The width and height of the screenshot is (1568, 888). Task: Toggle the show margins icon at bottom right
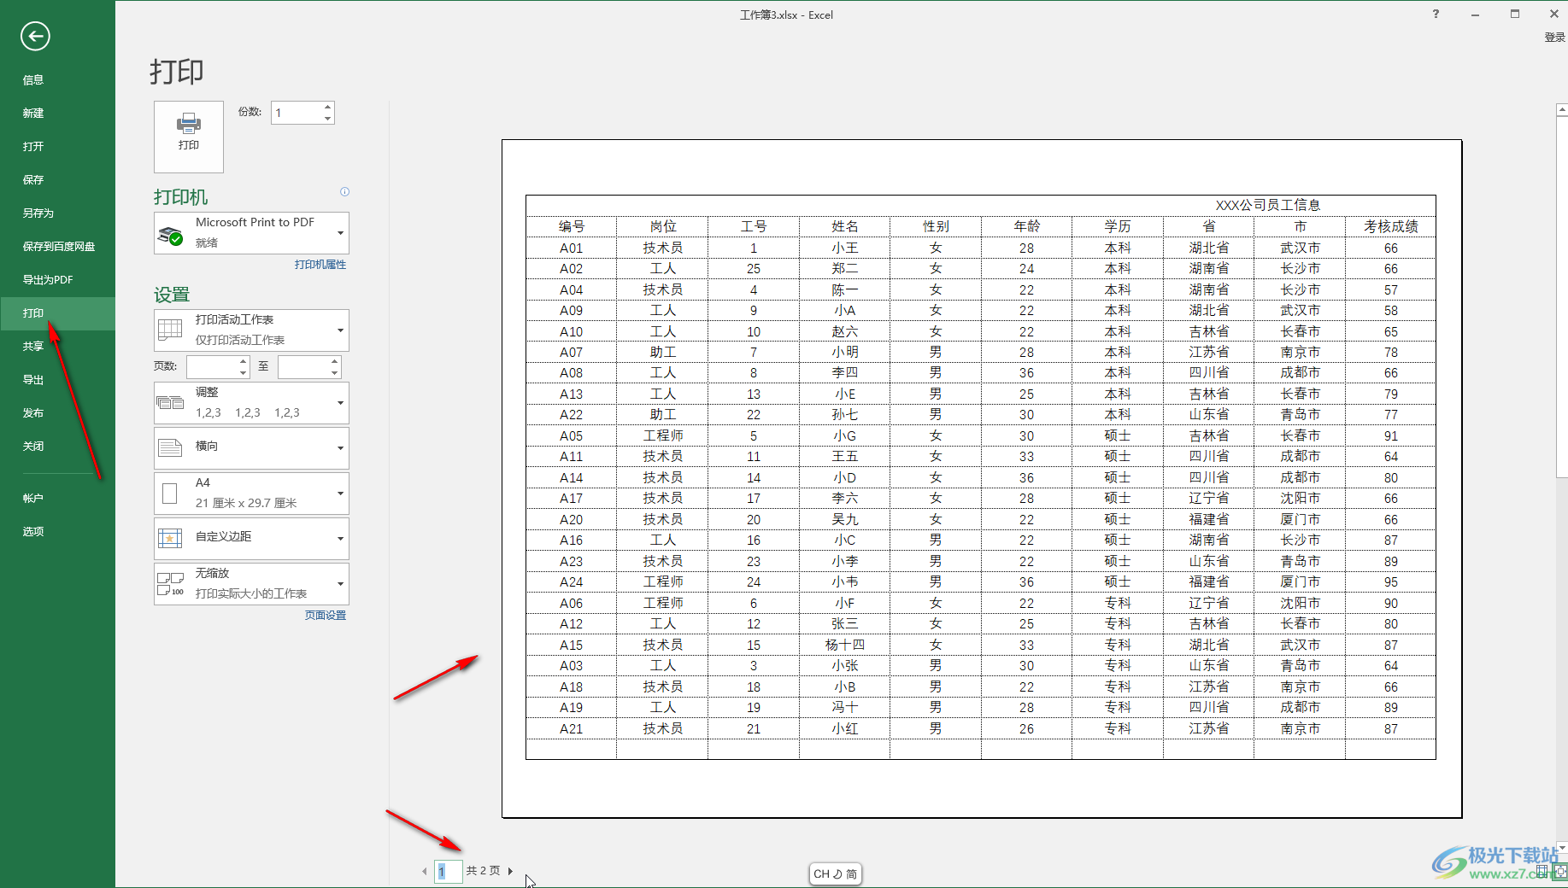tap(1542, 872)
